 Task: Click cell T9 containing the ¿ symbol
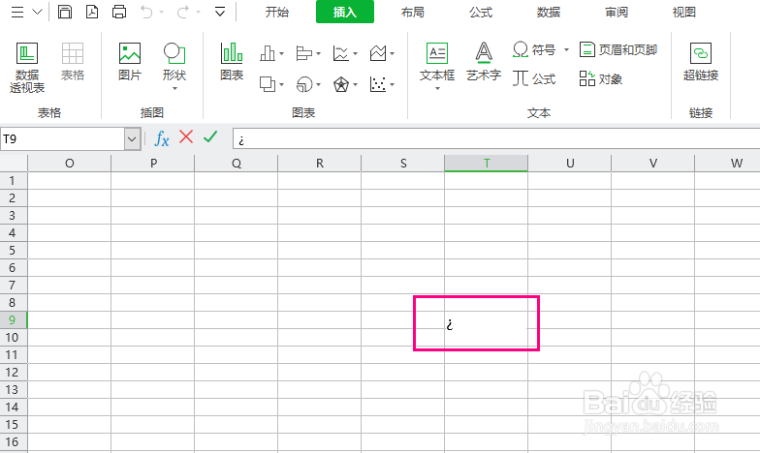coord(487,319)
